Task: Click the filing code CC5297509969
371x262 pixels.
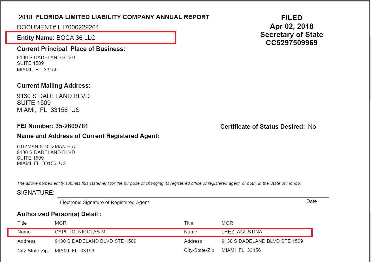Action: pos(291,43)
